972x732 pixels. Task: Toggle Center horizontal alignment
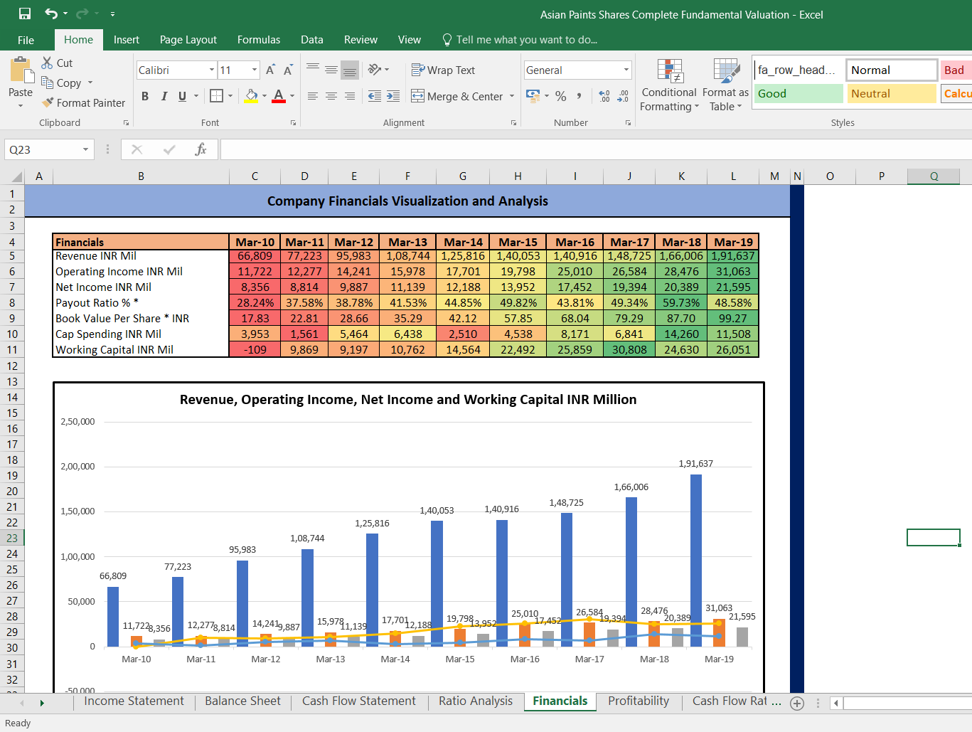tap(331, 96)
